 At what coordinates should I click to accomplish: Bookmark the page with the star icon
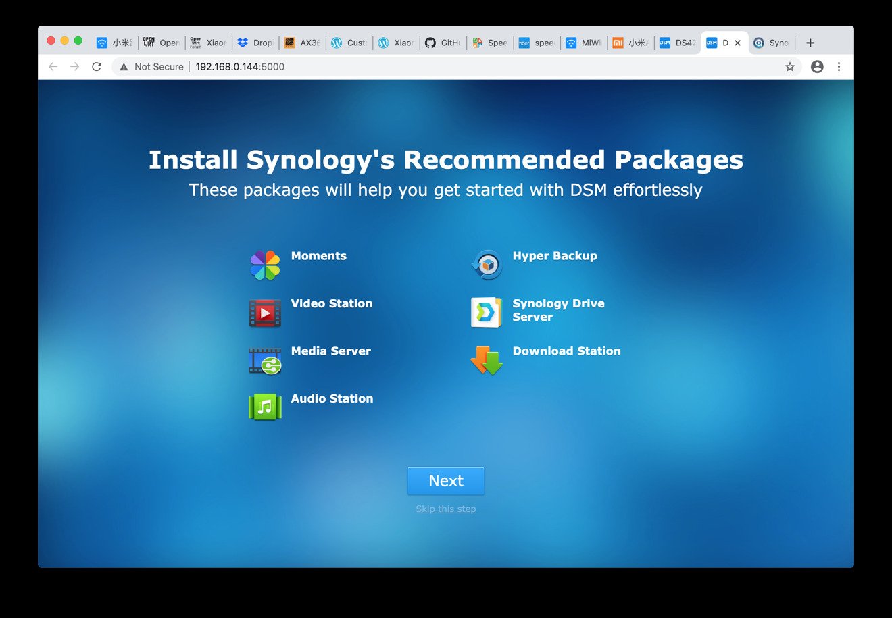coord(790,67)
